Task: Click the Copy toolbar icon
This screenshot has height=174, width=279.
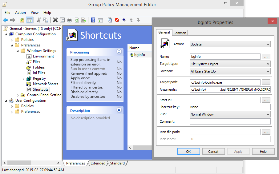Action: (46, 20)
